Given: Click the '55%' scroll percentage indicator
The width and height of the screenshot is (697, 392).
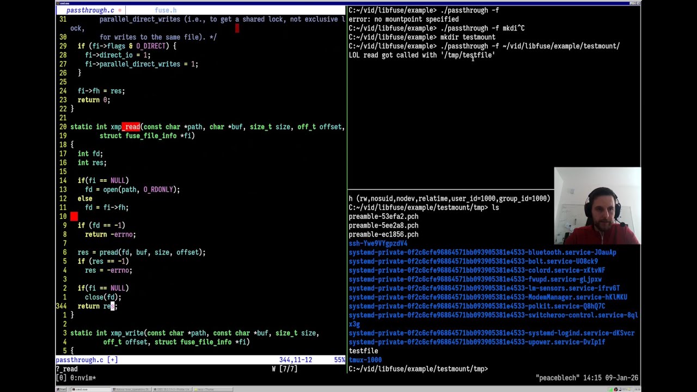Looking at the screenshot, I should coord(339,360).
